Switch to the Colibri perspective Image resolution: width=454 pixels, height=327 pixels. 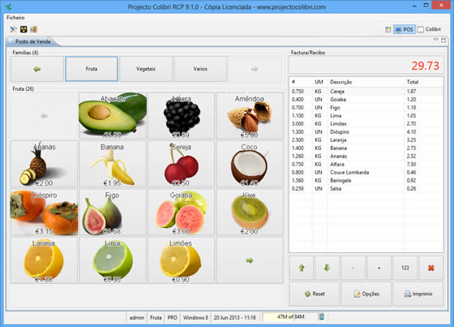coord(429,29)
